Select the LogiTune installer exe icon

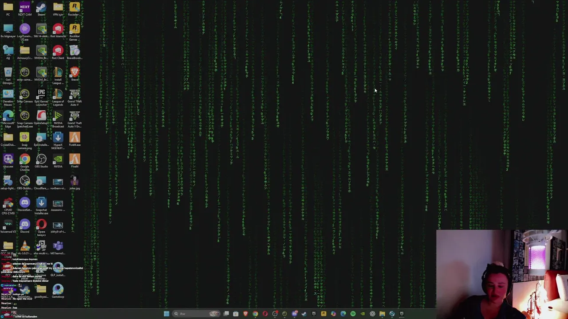24,32
